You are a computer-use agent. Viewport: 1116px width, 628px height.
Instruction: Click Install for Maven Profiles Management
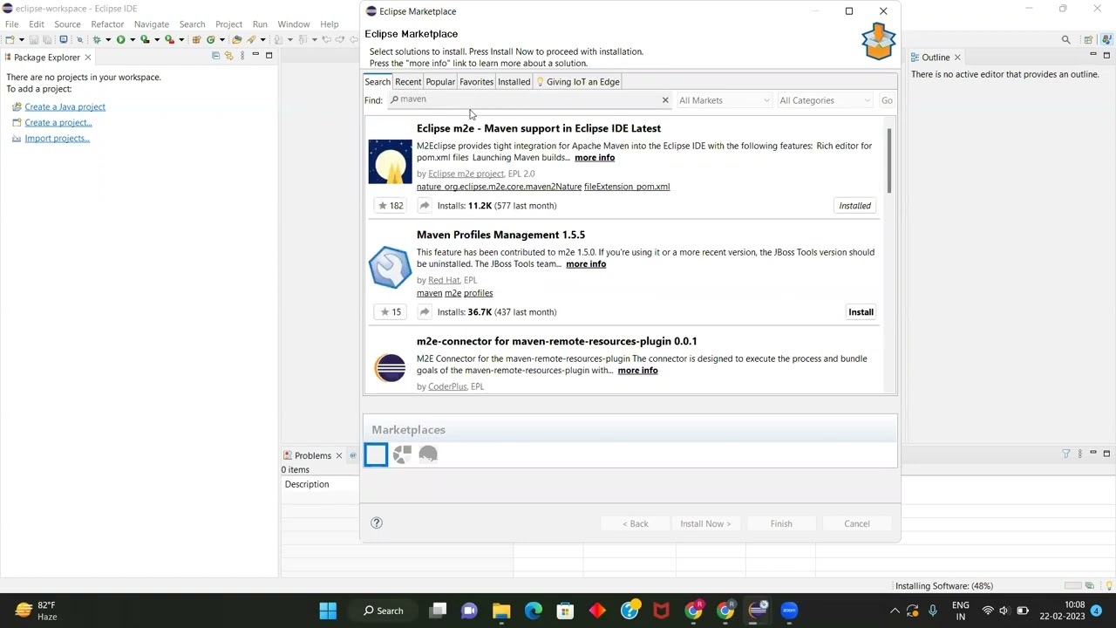click(x=861, y=312)
